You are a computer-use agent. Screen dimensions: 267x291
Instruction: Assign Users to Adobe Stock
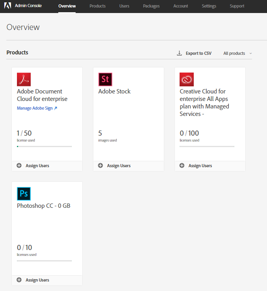tap(119, 166)
